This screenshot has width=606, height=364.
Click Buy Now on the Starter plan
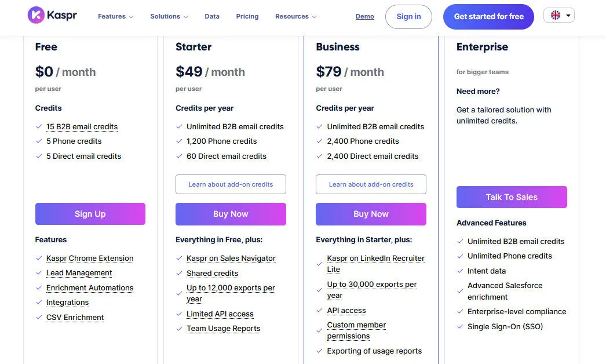point(231,214)
